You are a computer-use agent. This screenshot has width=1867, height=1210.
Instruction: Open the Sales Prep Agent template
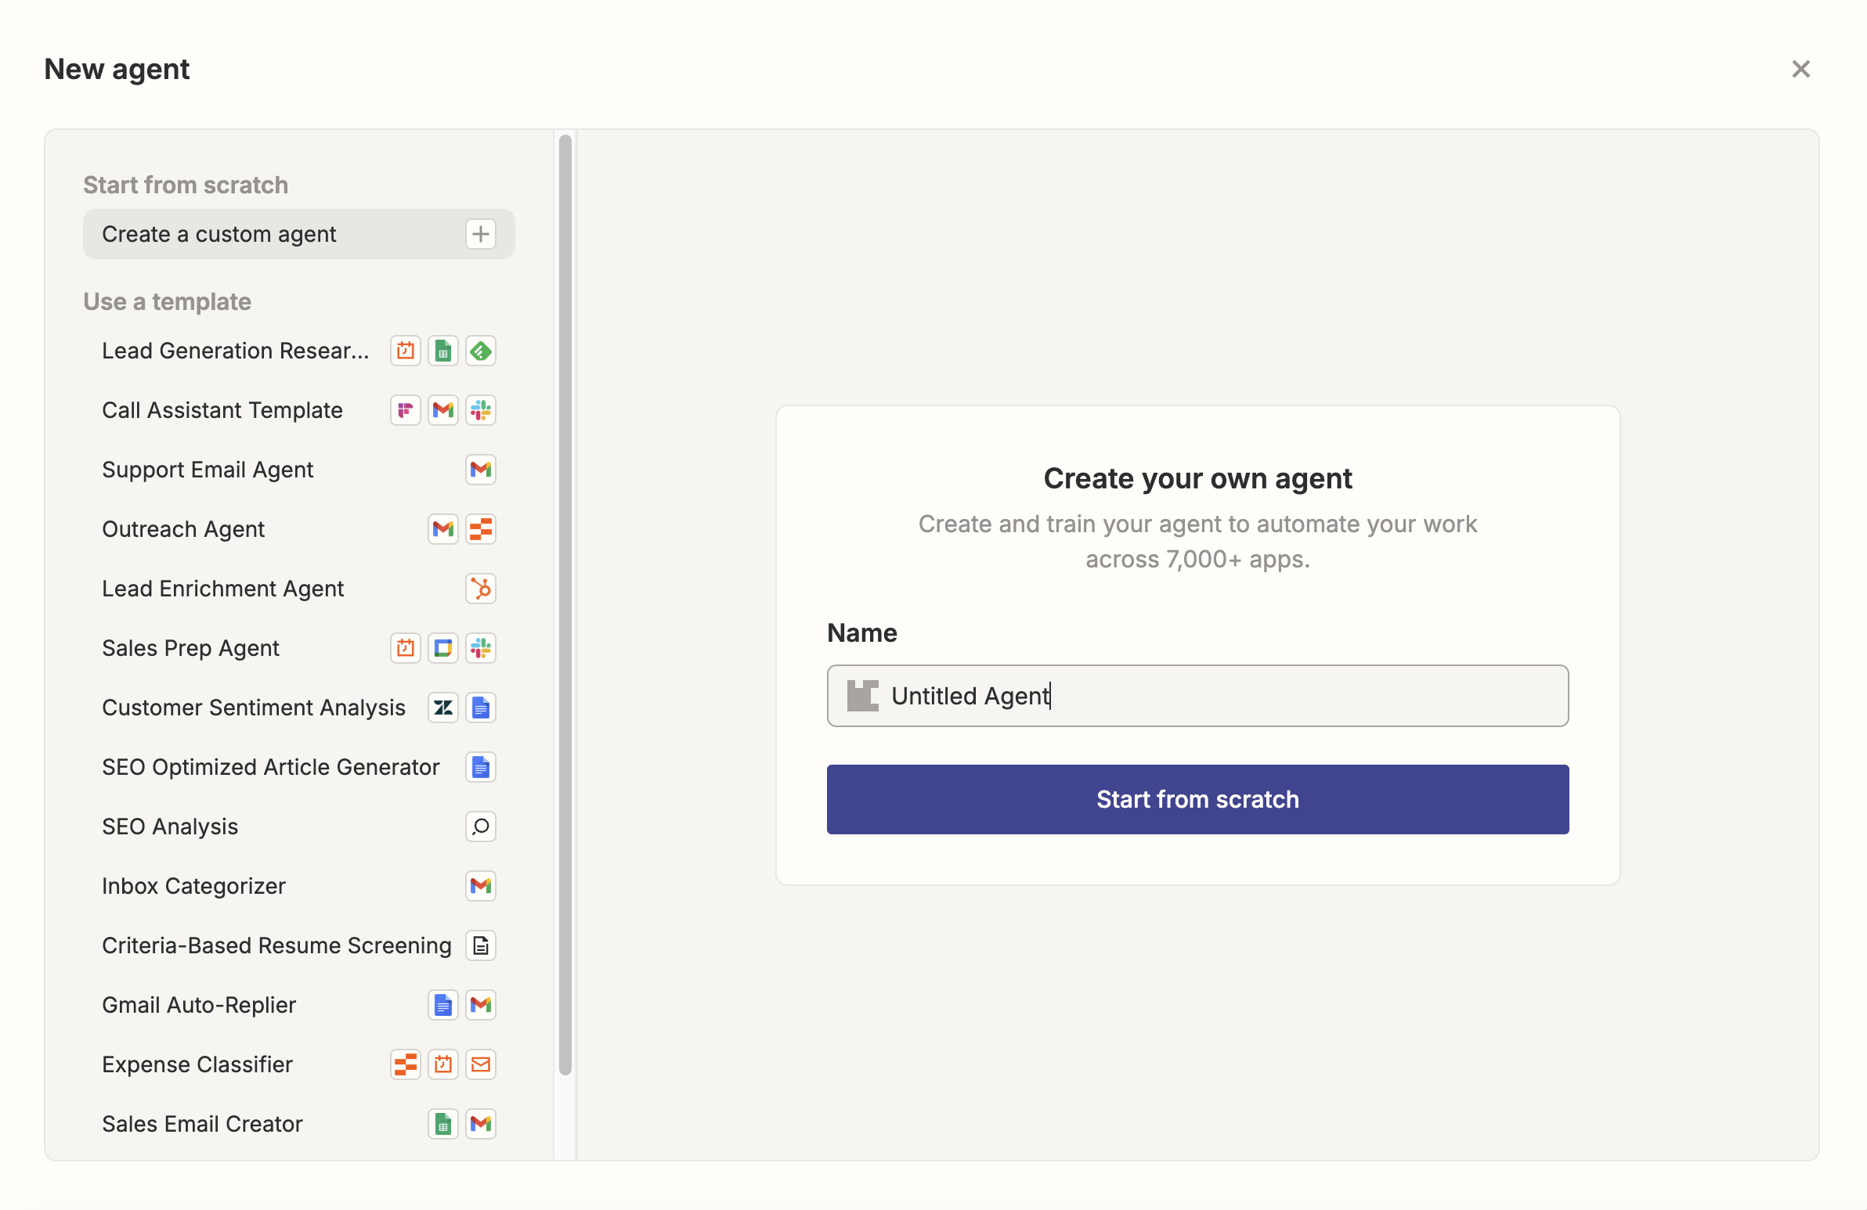(298, 649)
